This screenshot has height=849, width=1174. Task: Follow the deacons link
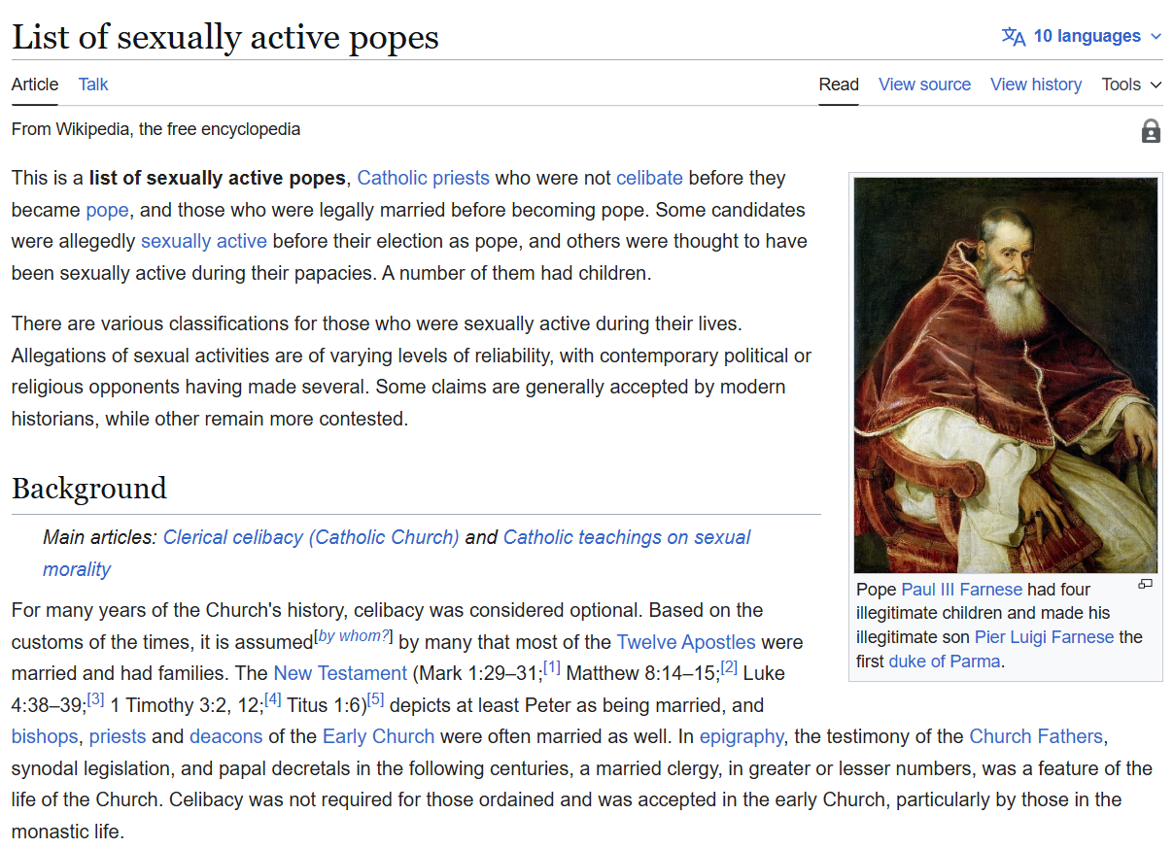tap(226, 736)
